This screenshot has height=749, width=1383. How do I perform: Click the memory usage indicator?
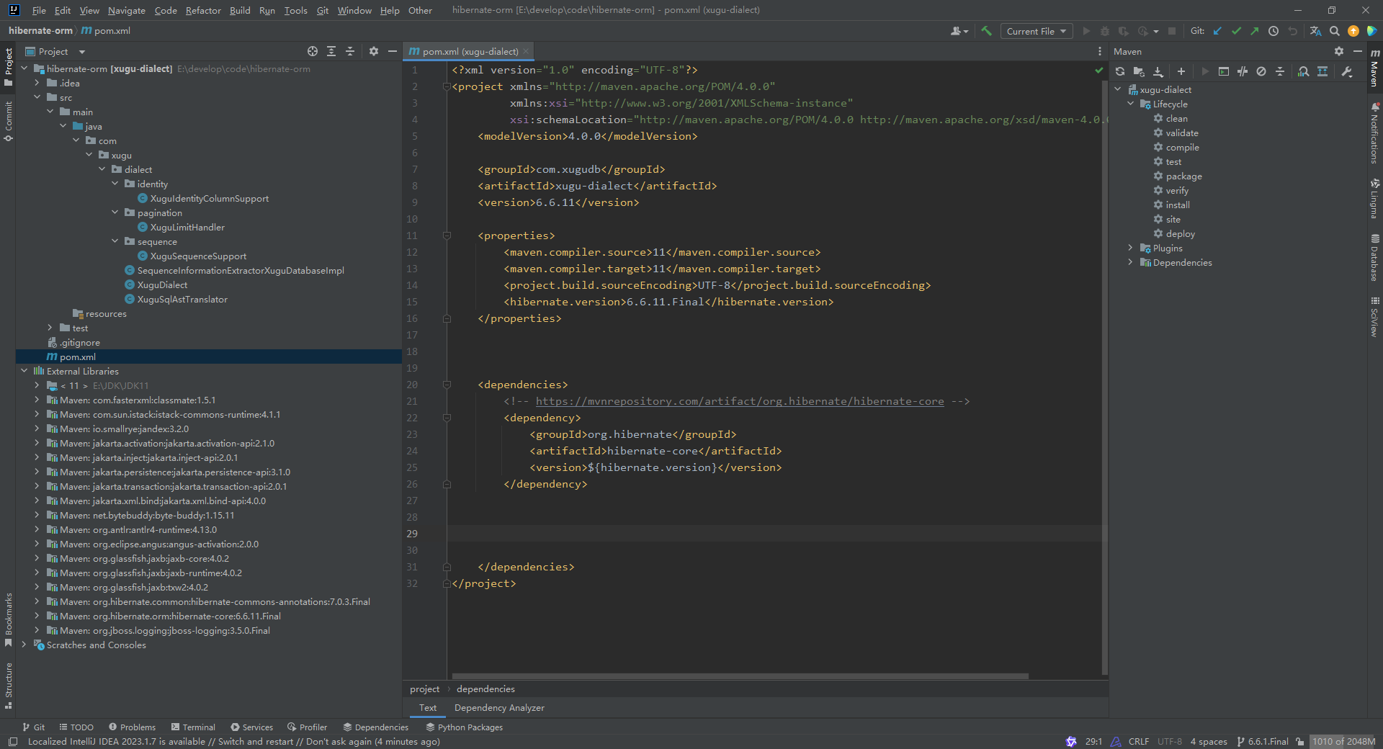tap(1343, 741)
